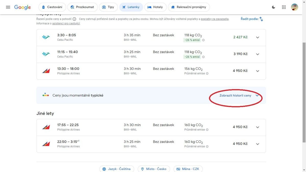Open poplatky za zavazadla link

(215, 19)
